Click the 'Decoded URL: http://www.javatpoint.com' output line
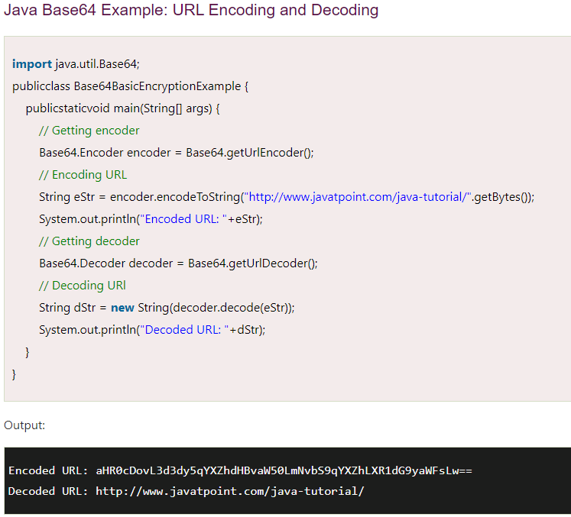The image size is (571, 517). [x=186, y=492]
